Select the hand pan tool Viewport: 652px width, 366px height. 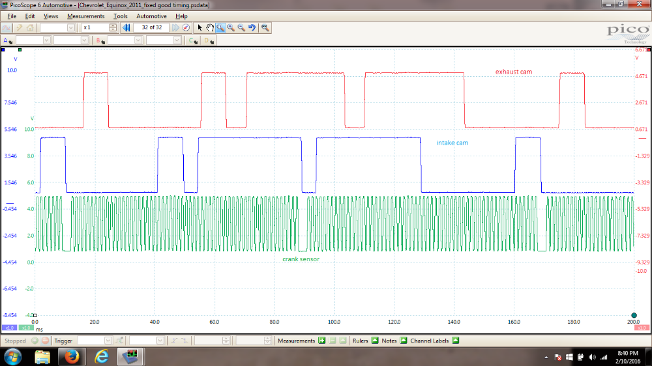point(210,28)
